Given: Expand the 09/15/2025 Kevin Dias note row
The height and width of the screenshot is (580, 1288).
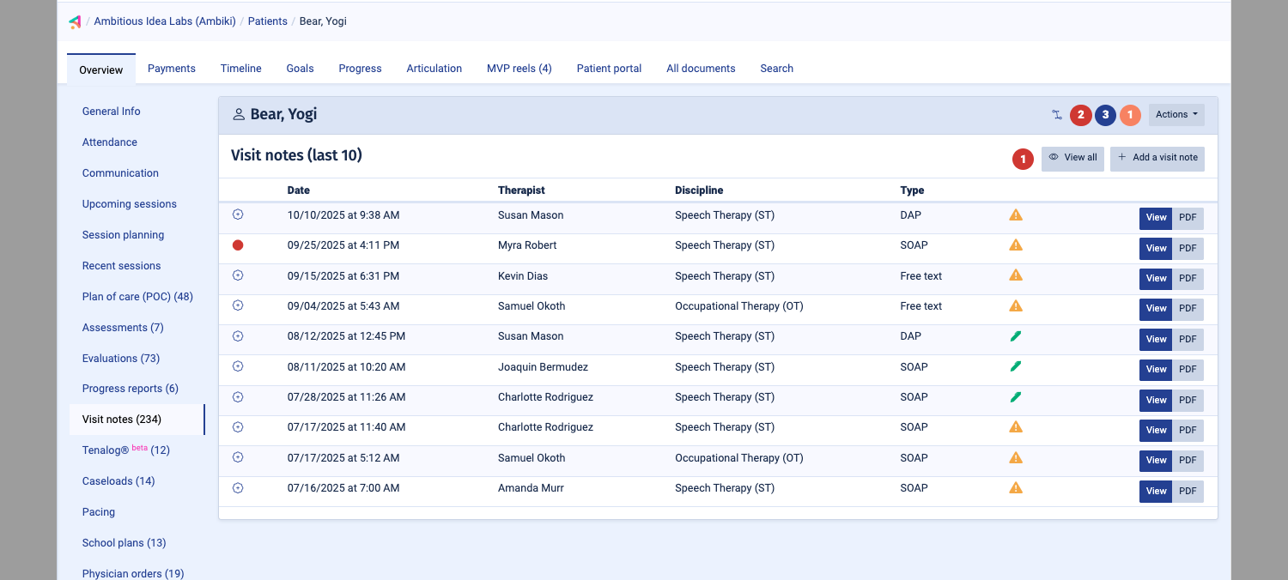Looking at the screenshot, I should click(x=238, y=275).
